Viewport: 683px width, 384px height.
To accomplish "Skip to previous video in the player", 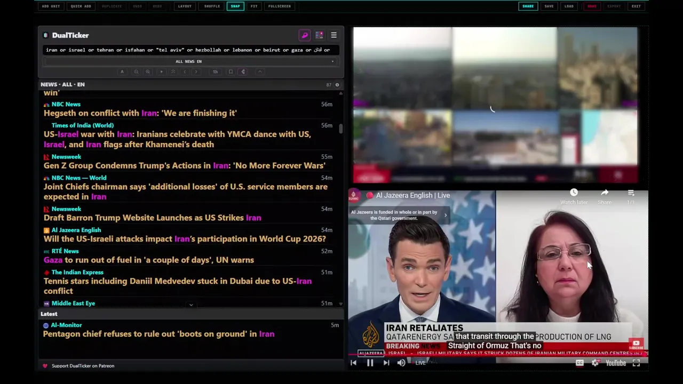I will pyautogui.click(x=353, y=363).
